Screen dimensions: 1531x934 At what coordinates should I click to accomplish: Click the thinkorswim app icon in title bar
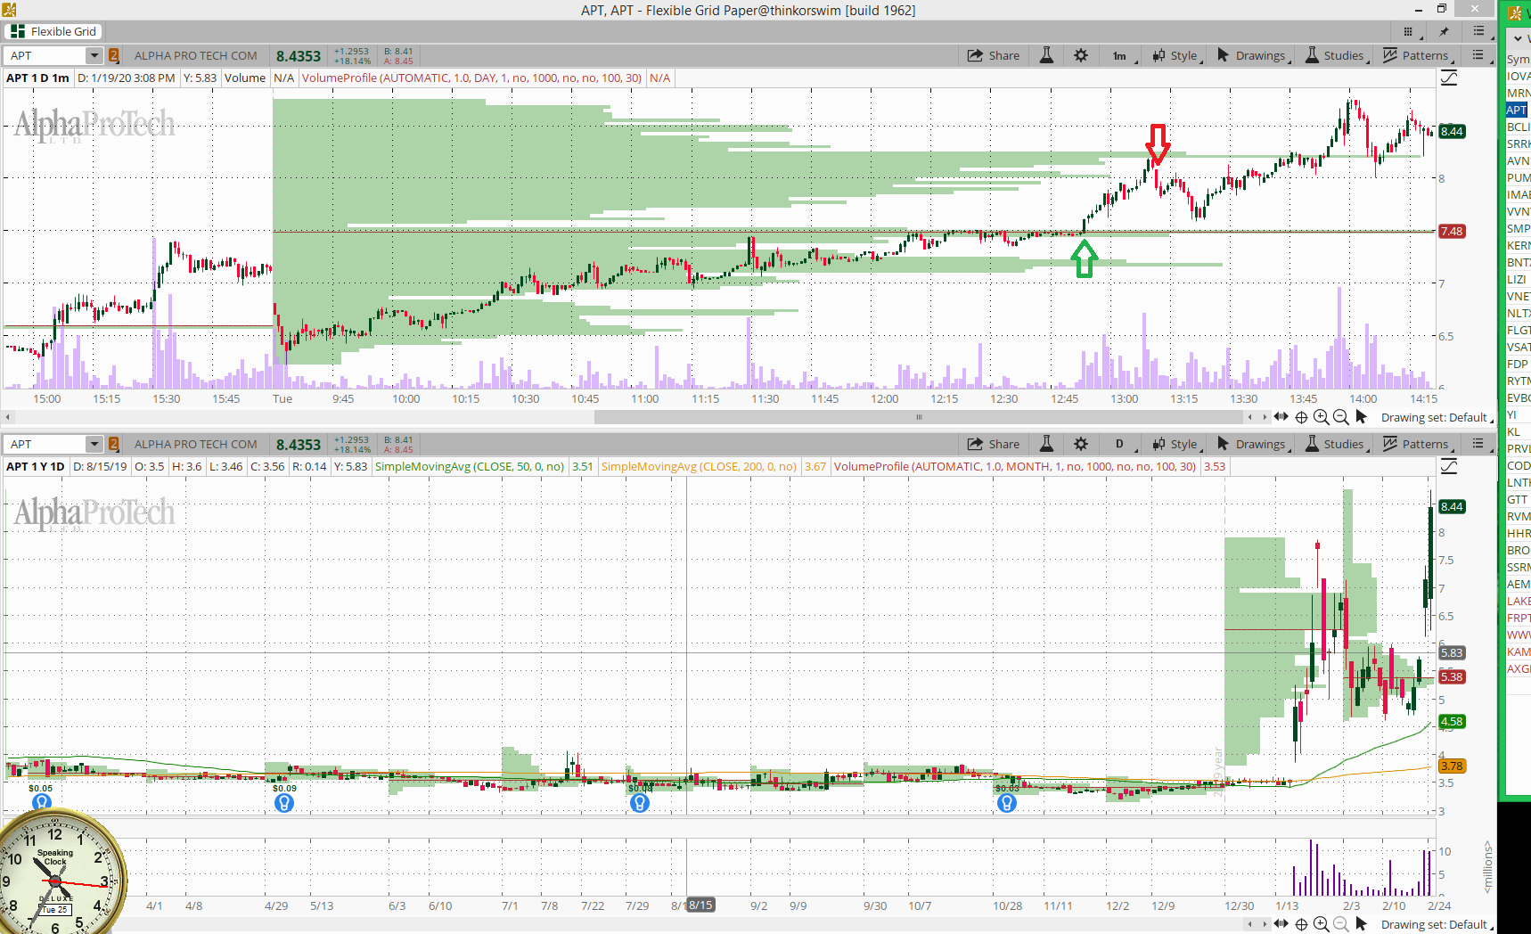[x=9, y=10]
